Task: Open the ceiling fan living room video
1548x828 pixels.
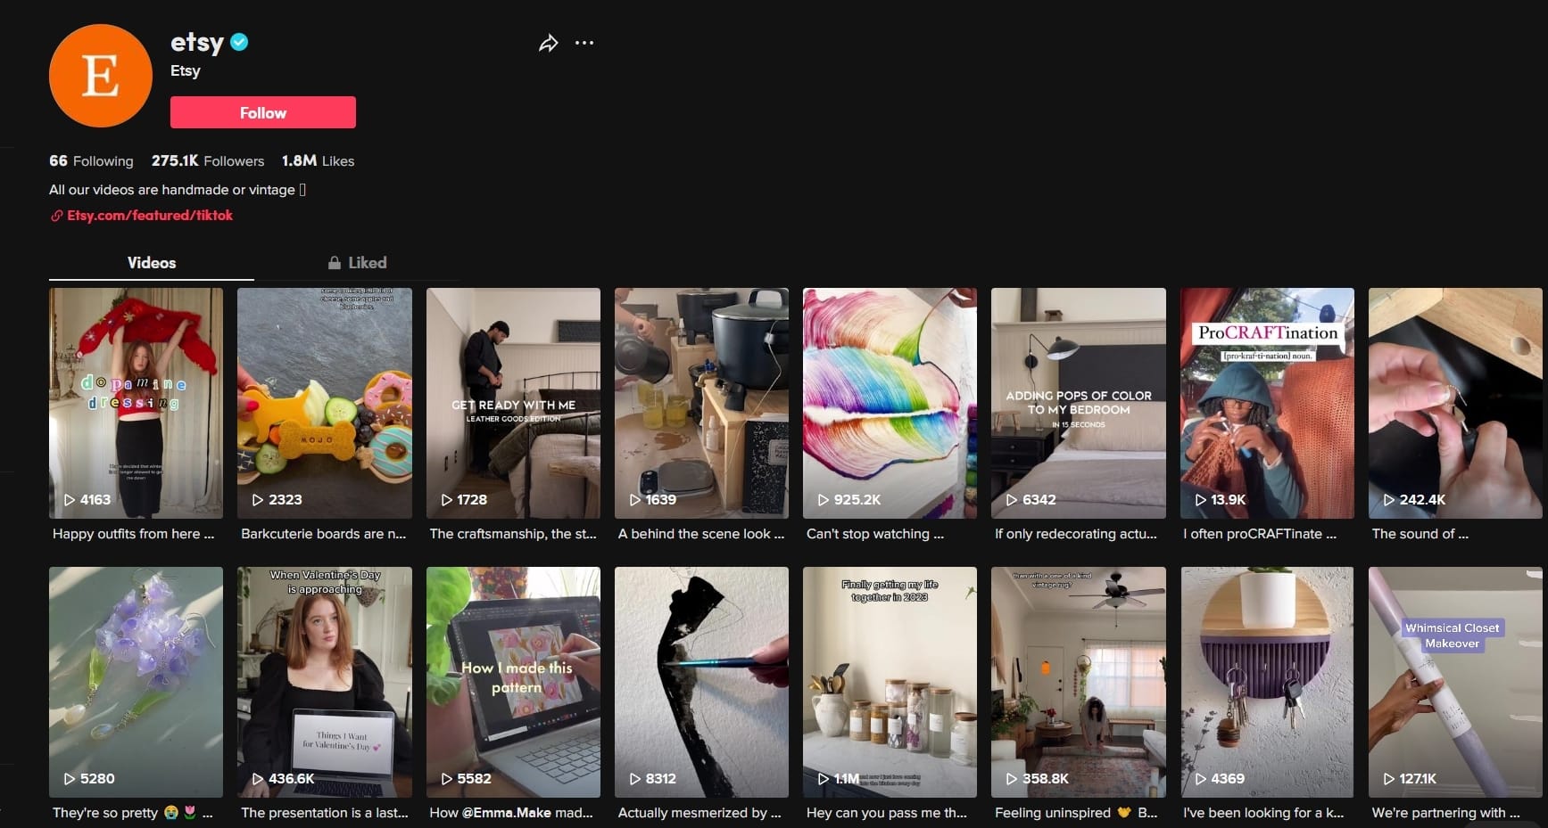Action: pyautogui.click(x=1079, y=682)
